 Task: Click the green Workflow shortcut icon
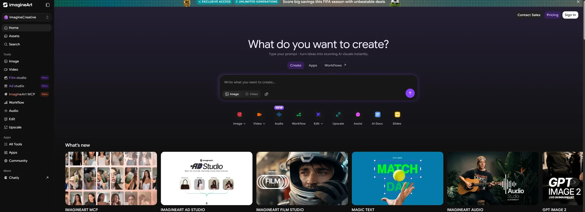coord(298,114)
